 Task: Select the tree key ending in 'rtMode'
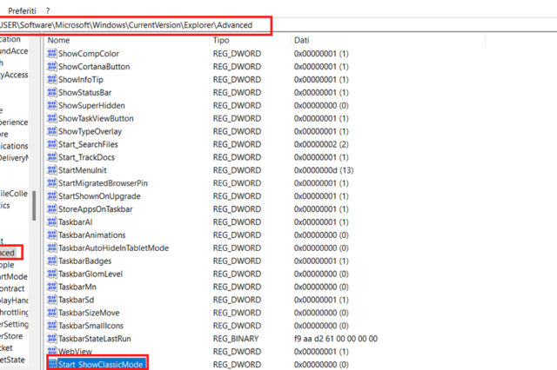click(x=14, y=276)
